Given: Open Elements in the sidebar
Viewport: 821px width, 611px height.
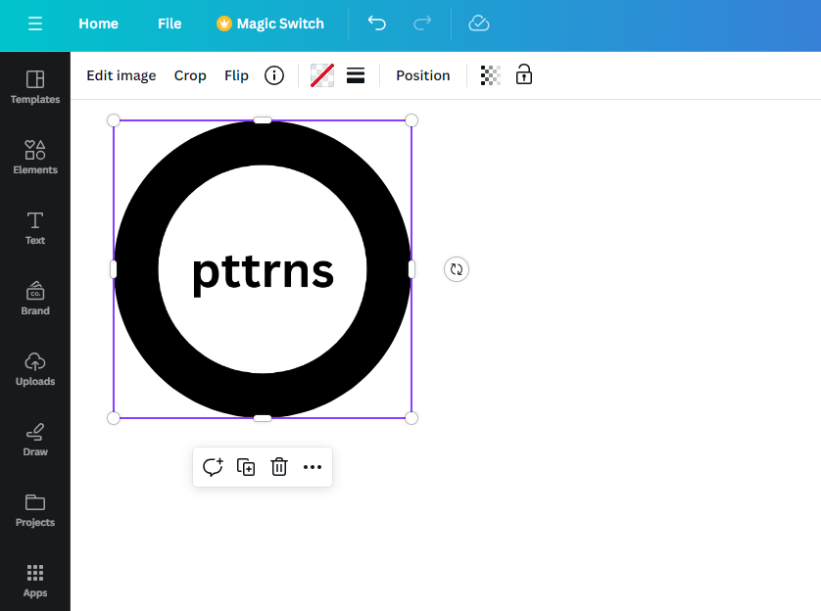Looking at the screenshot, I should (x=35, y=157).
